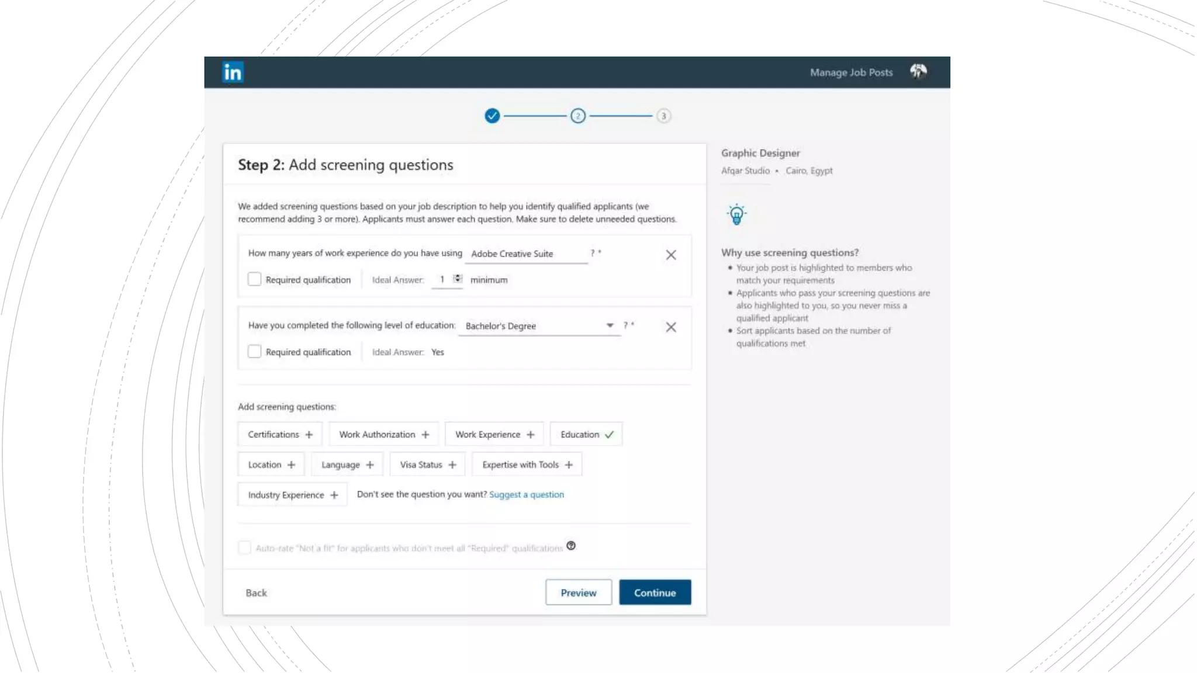This screenshot has width=1197, height=673.
Task: Remove the Adobe Creative Suite question
Action: [670, 255]
